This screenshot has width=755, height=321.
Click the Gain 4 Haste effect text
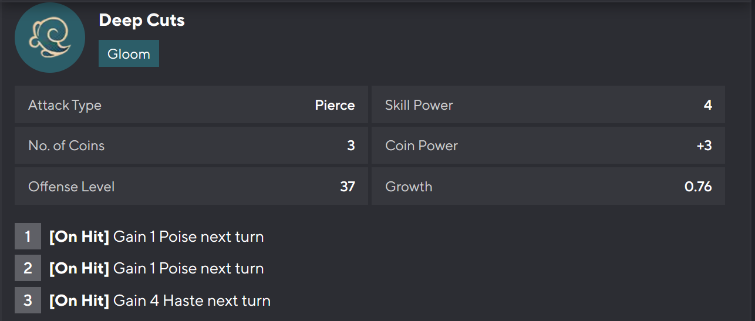click(x=191, y=300)
